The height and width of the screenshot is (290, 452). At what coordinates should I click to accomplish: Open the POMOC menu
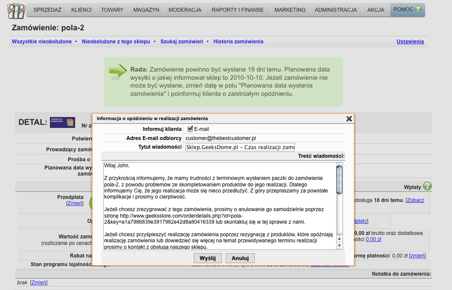click(407, 10)
